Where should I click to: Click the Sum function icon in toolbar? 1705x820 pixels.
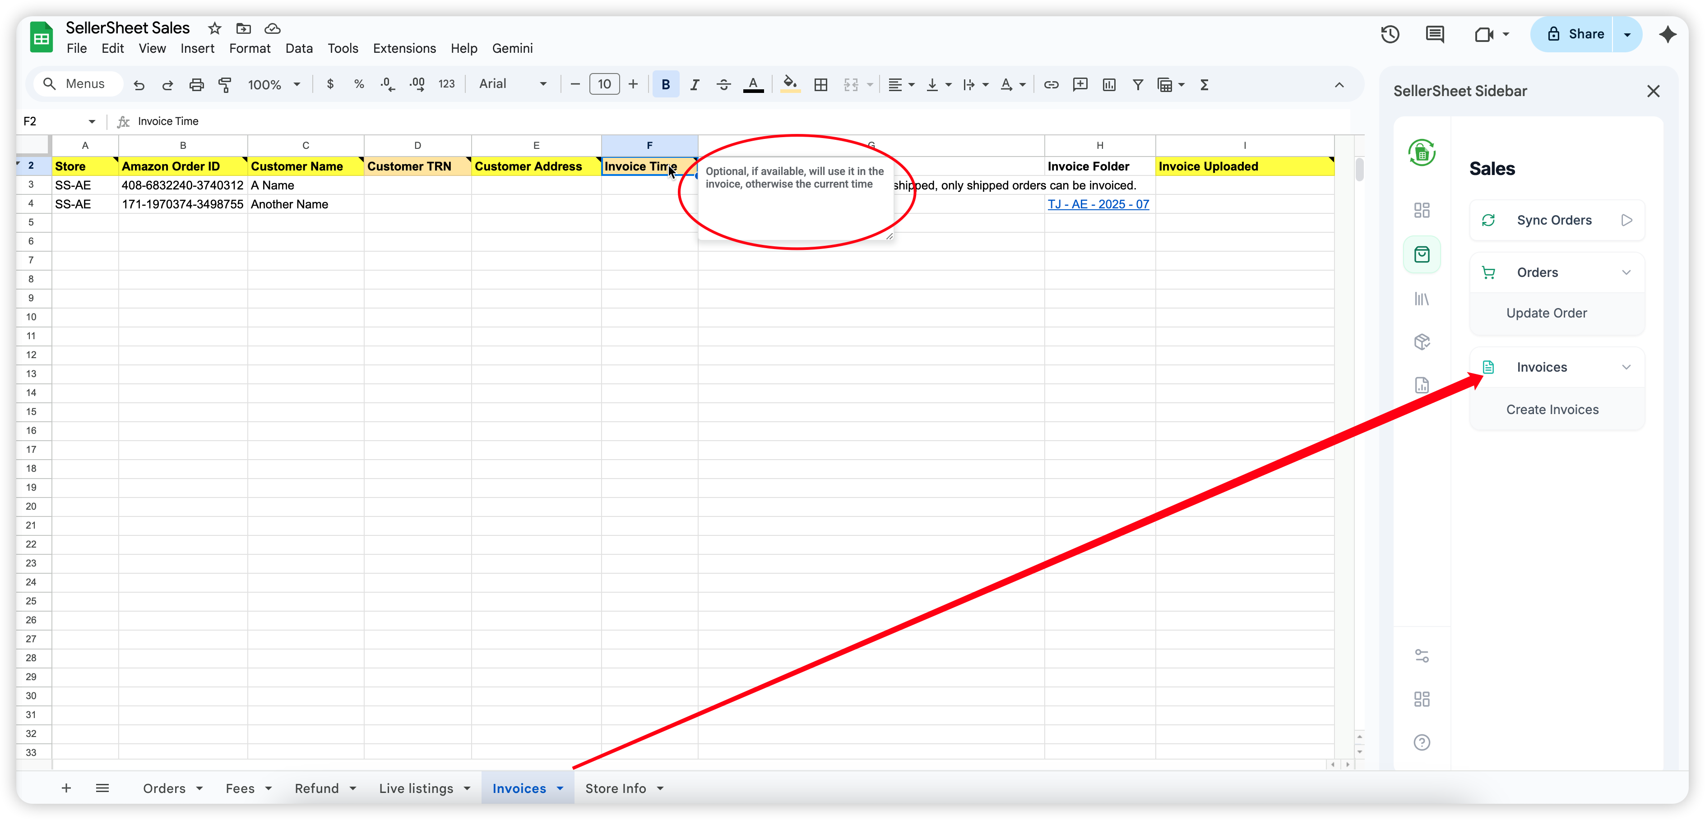tap(1205, 84)
